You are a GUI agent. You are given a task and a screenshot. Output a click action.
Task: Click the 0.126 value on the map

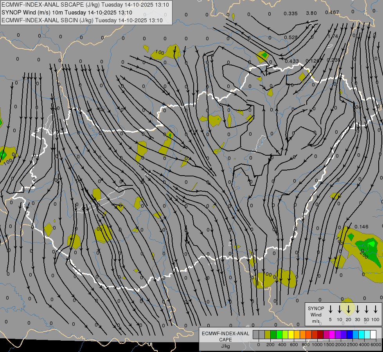coord(313,61)
